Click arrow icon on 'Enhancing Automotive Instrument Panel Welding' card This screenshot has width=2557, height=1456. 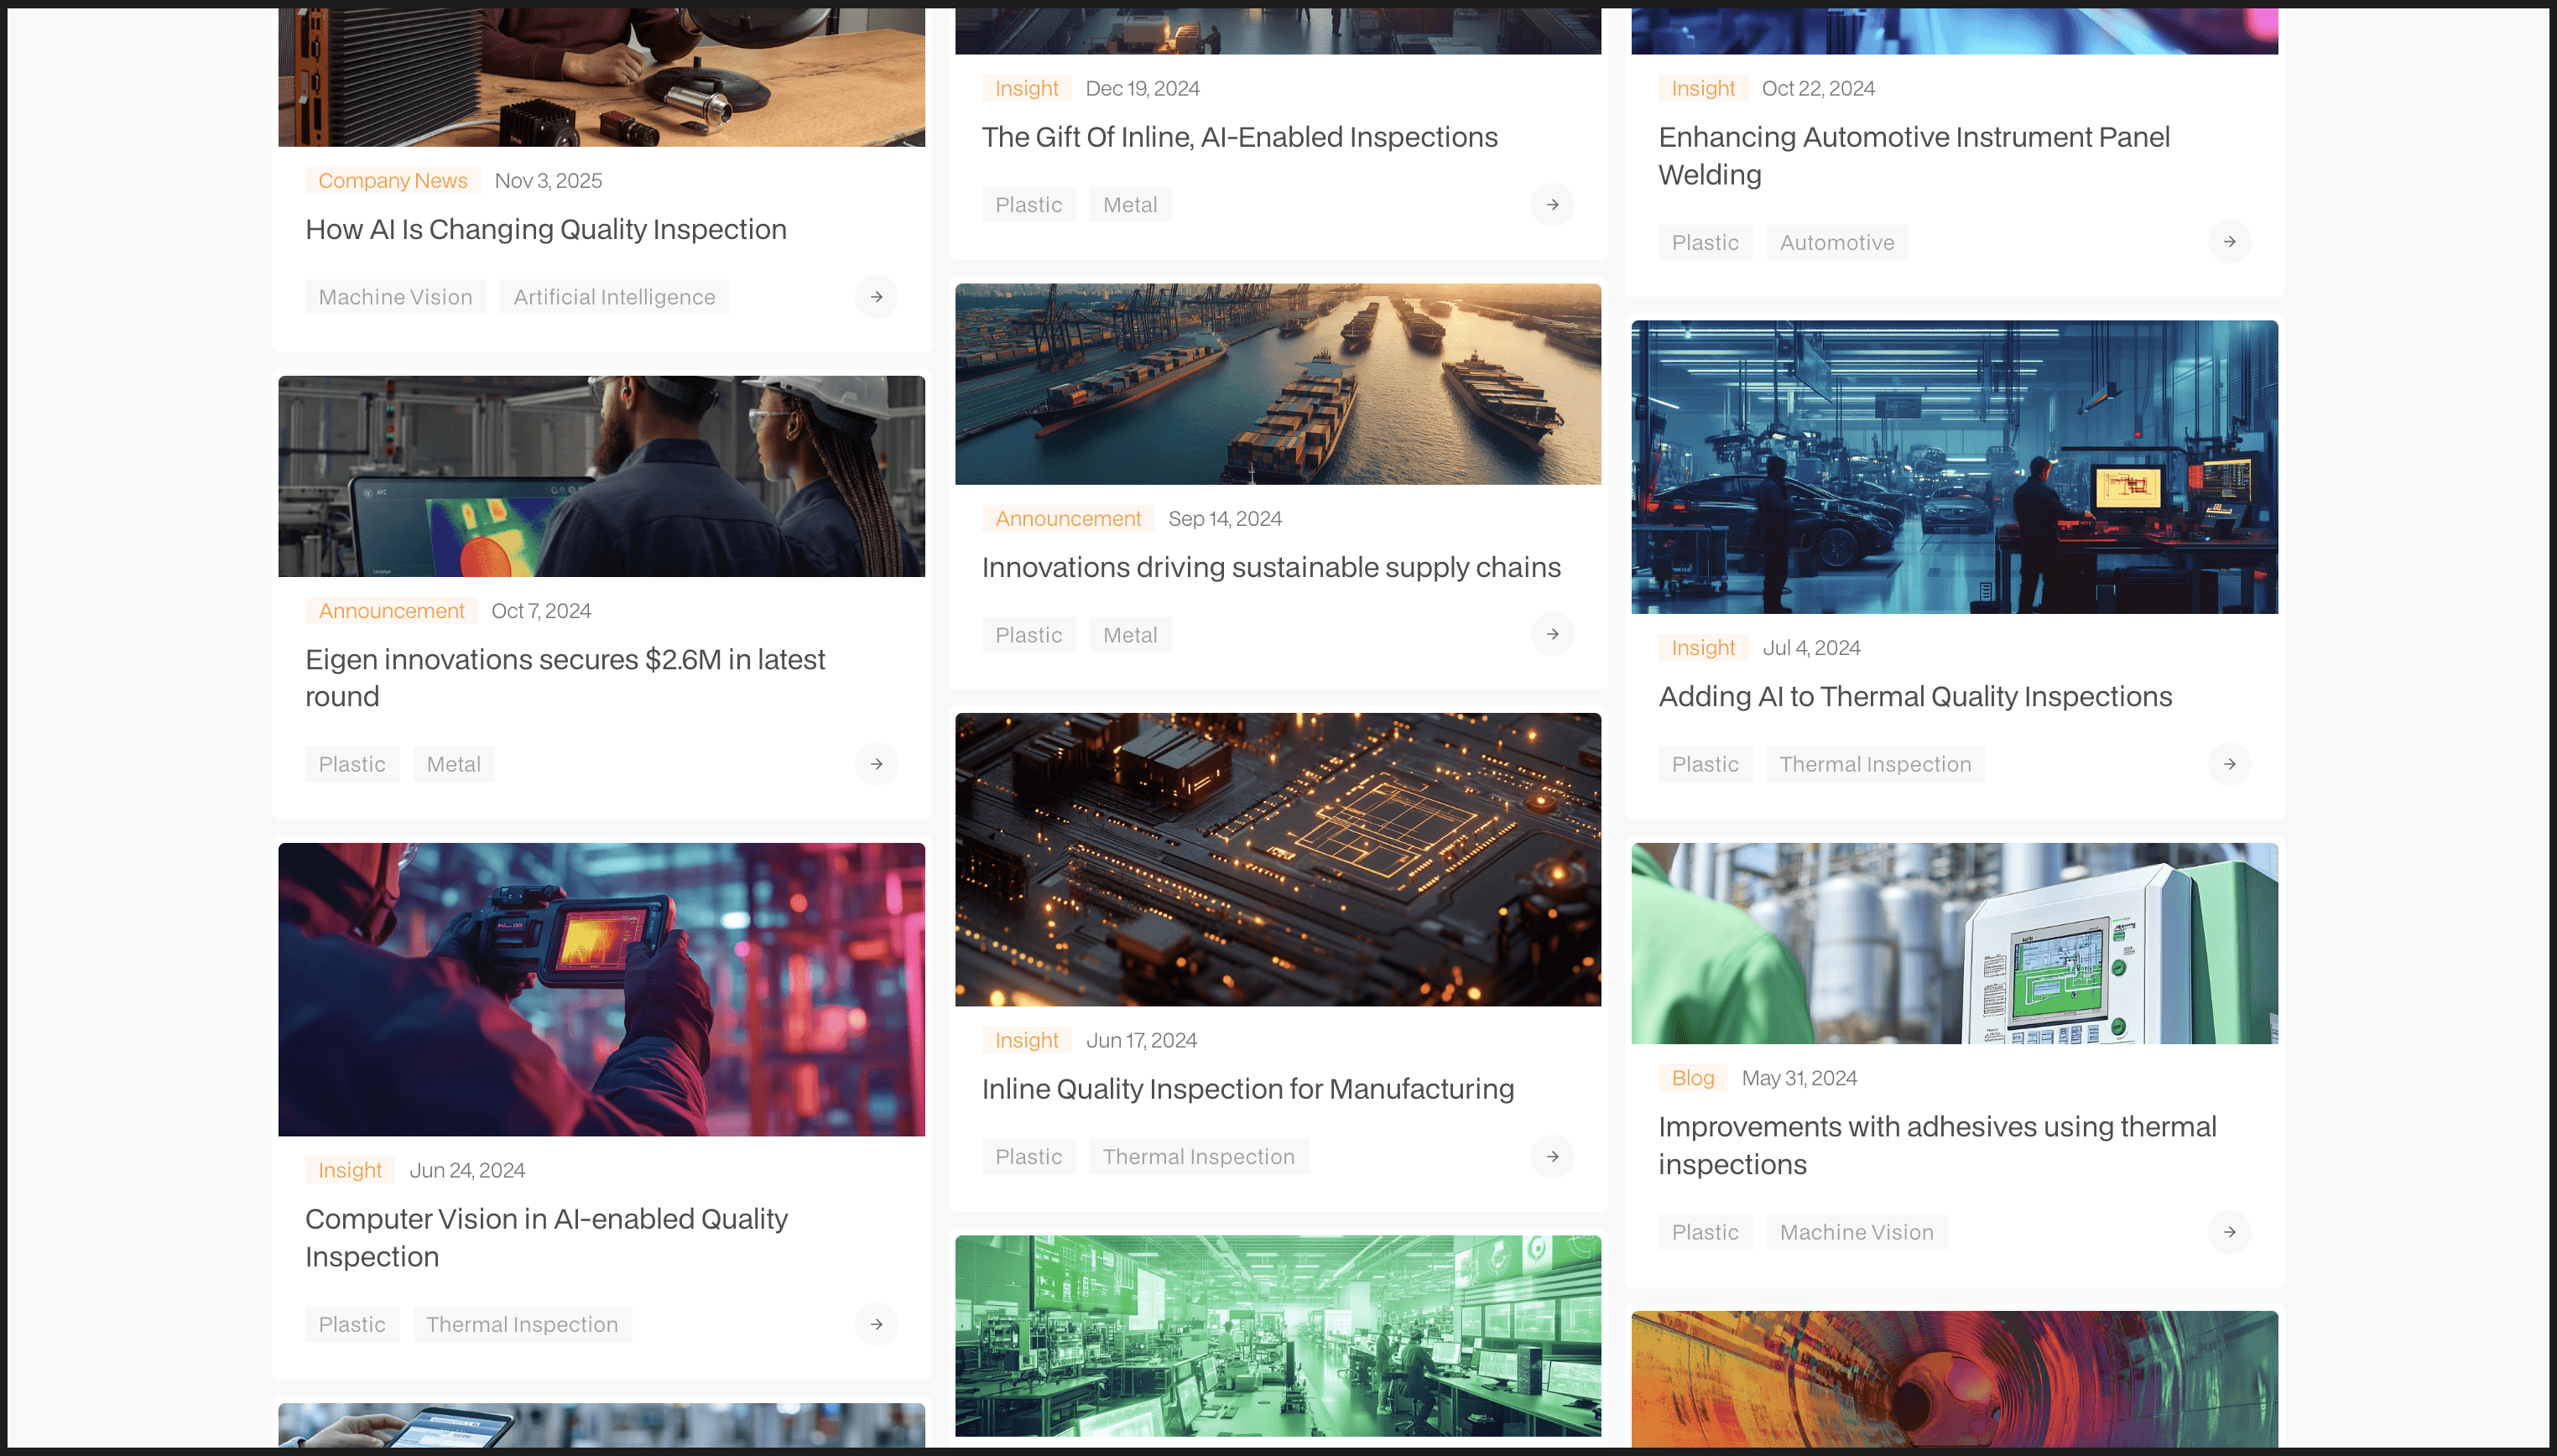[2229, 242]
